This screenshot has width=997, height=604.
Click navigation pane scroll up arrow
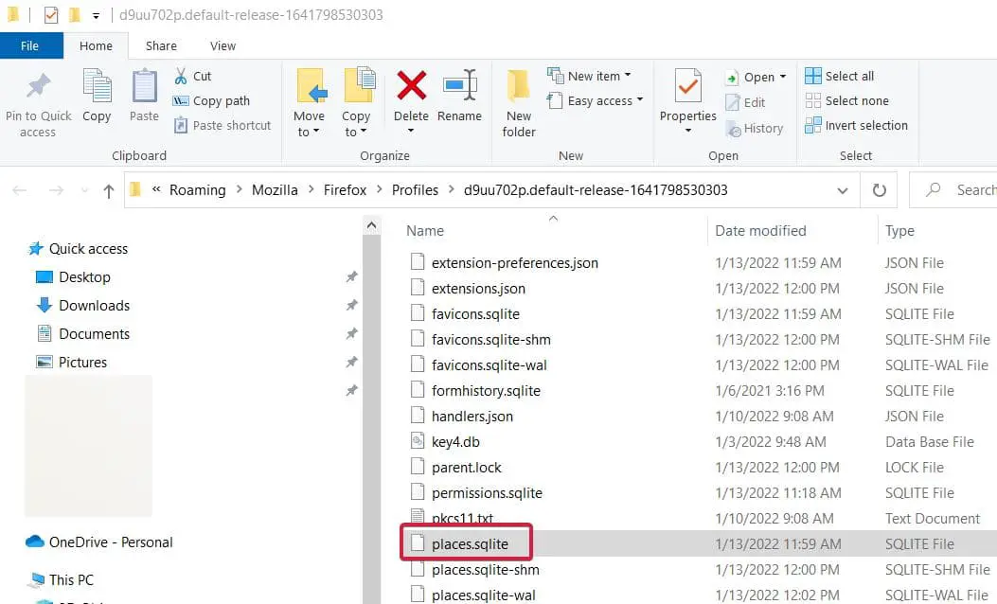371,225
